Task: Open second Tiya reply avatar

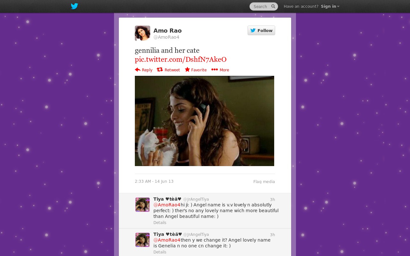Action: [143, 240]
